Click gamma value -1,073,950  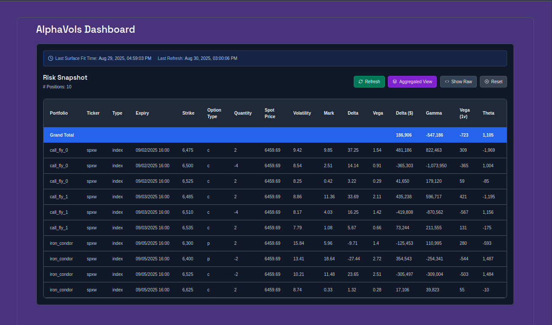pos(436,166)
